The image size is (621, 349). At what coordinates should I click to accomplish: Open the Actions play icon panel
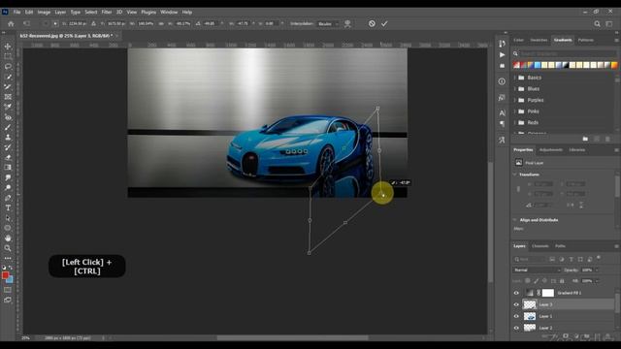502,54
